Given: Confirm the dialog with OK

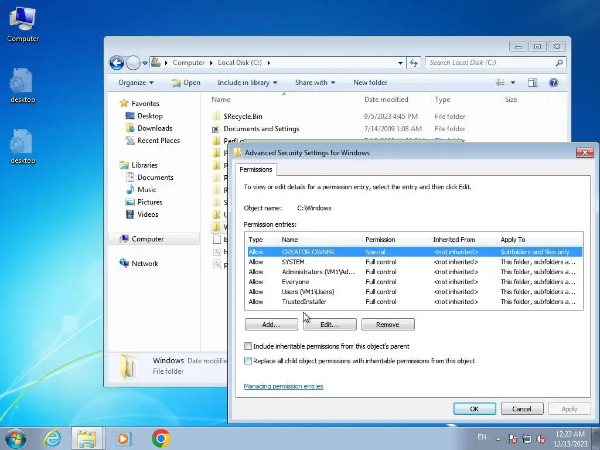Looking at the screenshot, I should click(475, 409).
